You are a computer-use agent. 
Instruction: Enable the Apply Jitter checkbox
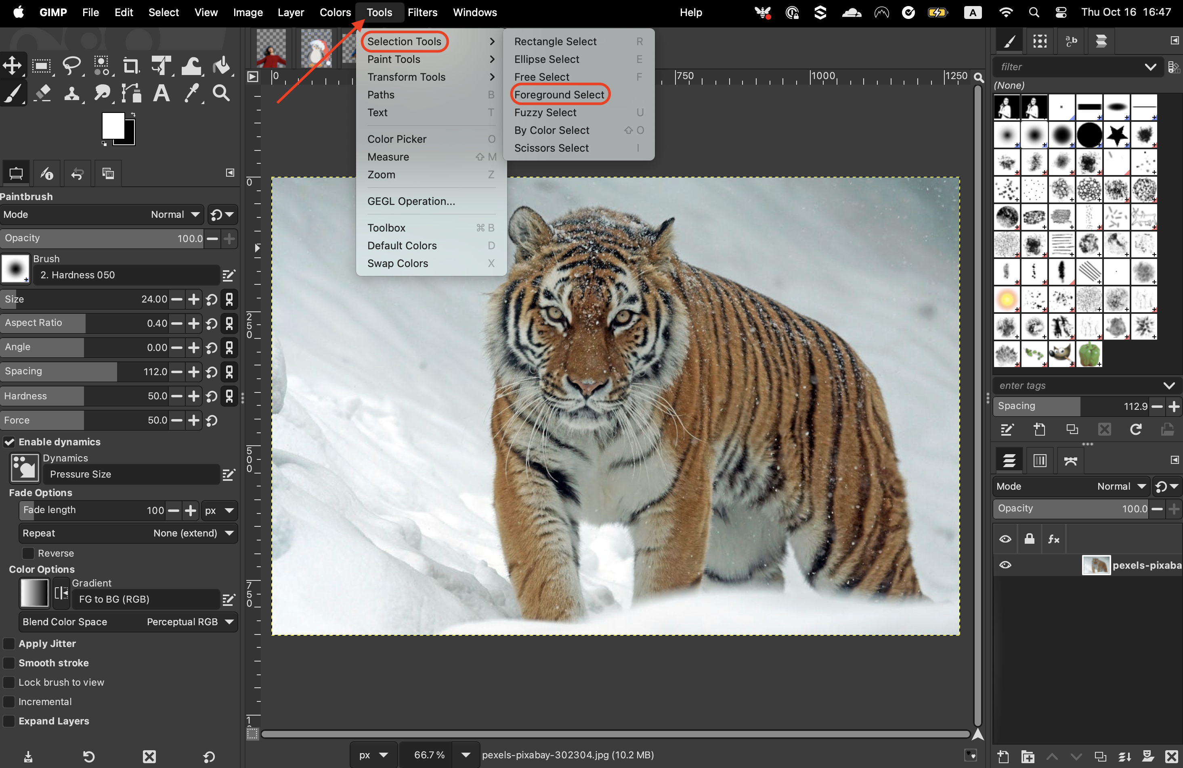coord(9,643)
